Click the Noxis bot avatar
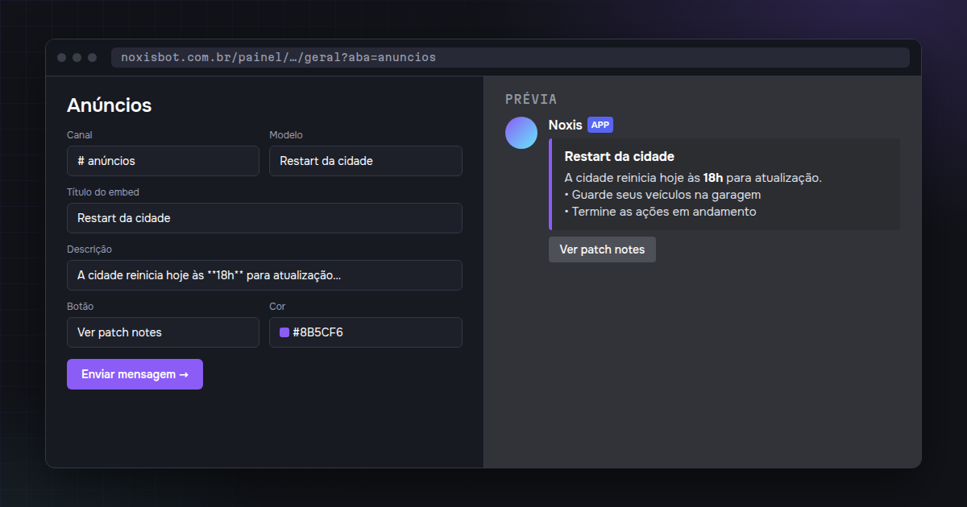Screen dimensions: 967x507 pos(521,133)
